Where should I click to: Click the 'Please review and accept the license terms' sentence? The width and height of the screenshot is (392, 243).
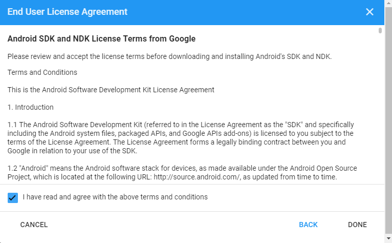point(169,56)
